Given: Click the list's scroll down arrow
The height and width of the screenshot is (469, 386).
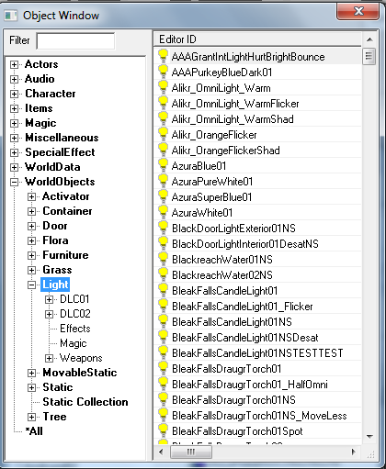Looking at the screenshot, I should (x=369, y=437).
